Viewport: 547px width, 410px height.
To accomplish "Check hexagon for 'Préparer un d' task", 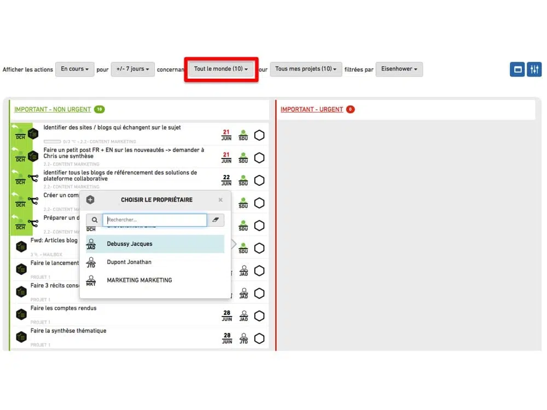I will tap(259, 226).
